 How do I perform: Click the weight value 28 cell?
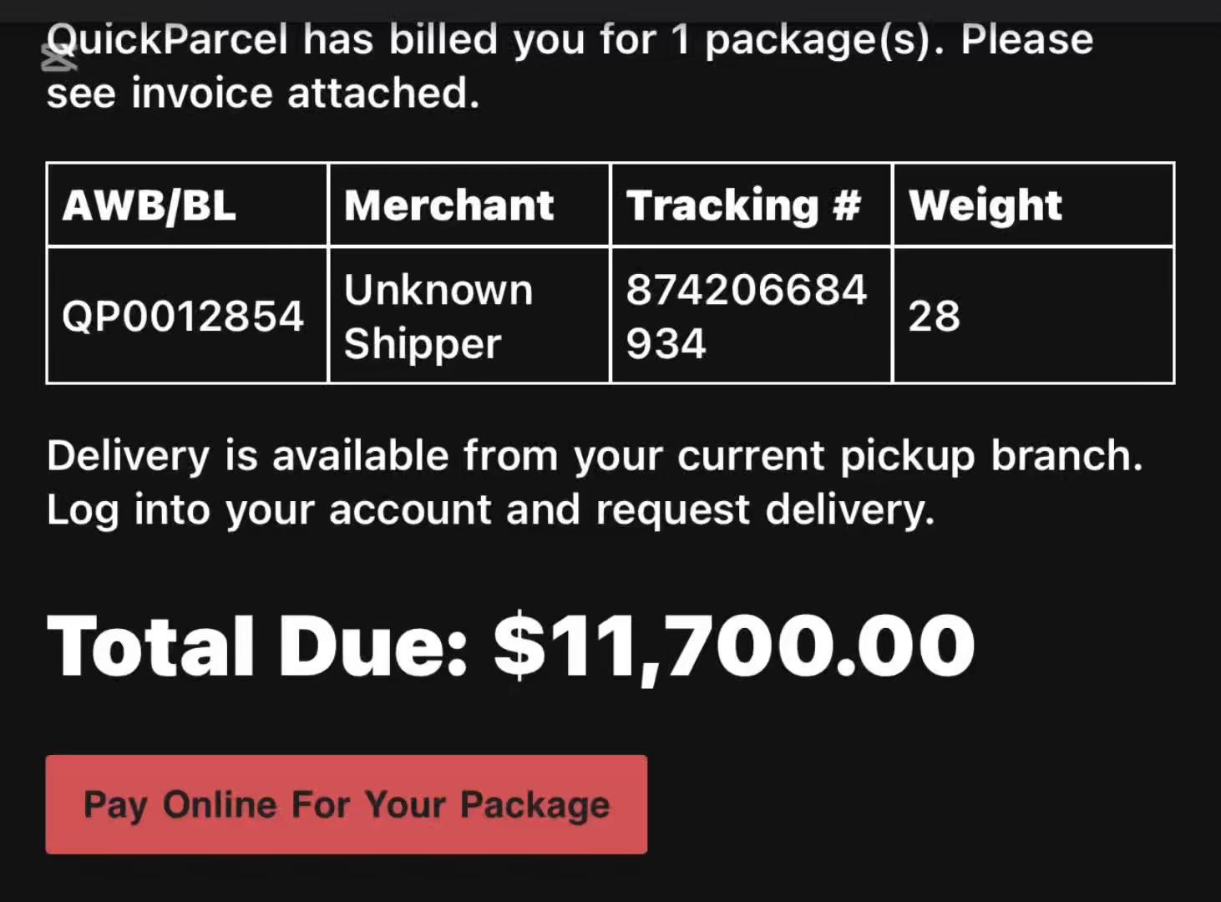pos(1034,316)
